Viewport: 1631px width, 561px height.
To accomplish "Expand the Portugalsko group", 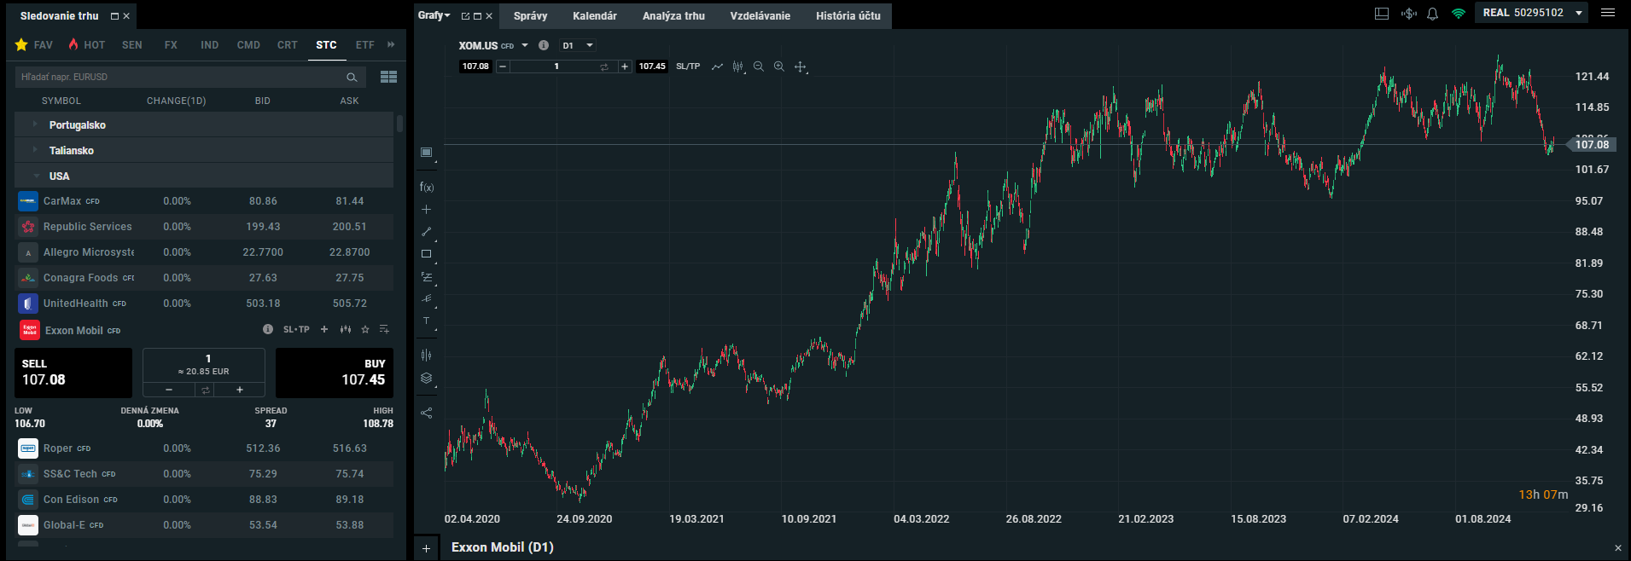I will 35,124.
